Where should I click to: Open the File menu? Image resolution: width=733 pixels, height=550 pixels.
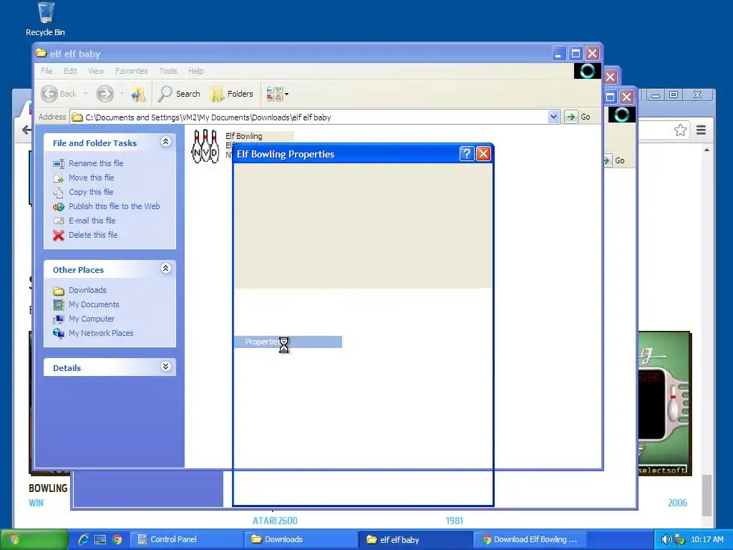point(47,71)
